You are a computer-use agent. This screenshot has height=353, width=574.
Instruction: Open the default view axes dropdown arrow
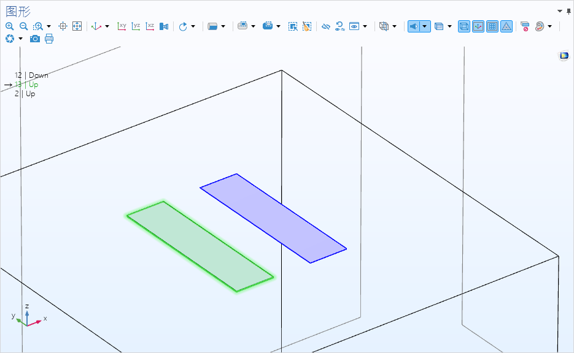tap(107, 26)
